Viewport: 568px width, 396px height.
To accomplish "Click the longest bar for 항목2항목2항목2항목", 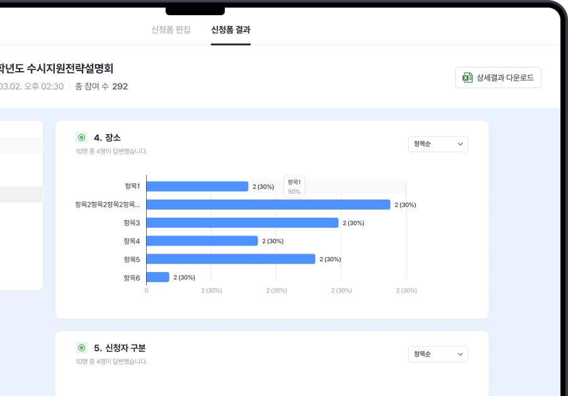I will point(268,205).
